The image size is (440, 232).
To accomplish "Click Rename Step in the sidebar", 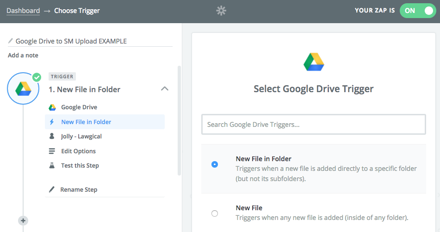I will (x=79, y=190).
